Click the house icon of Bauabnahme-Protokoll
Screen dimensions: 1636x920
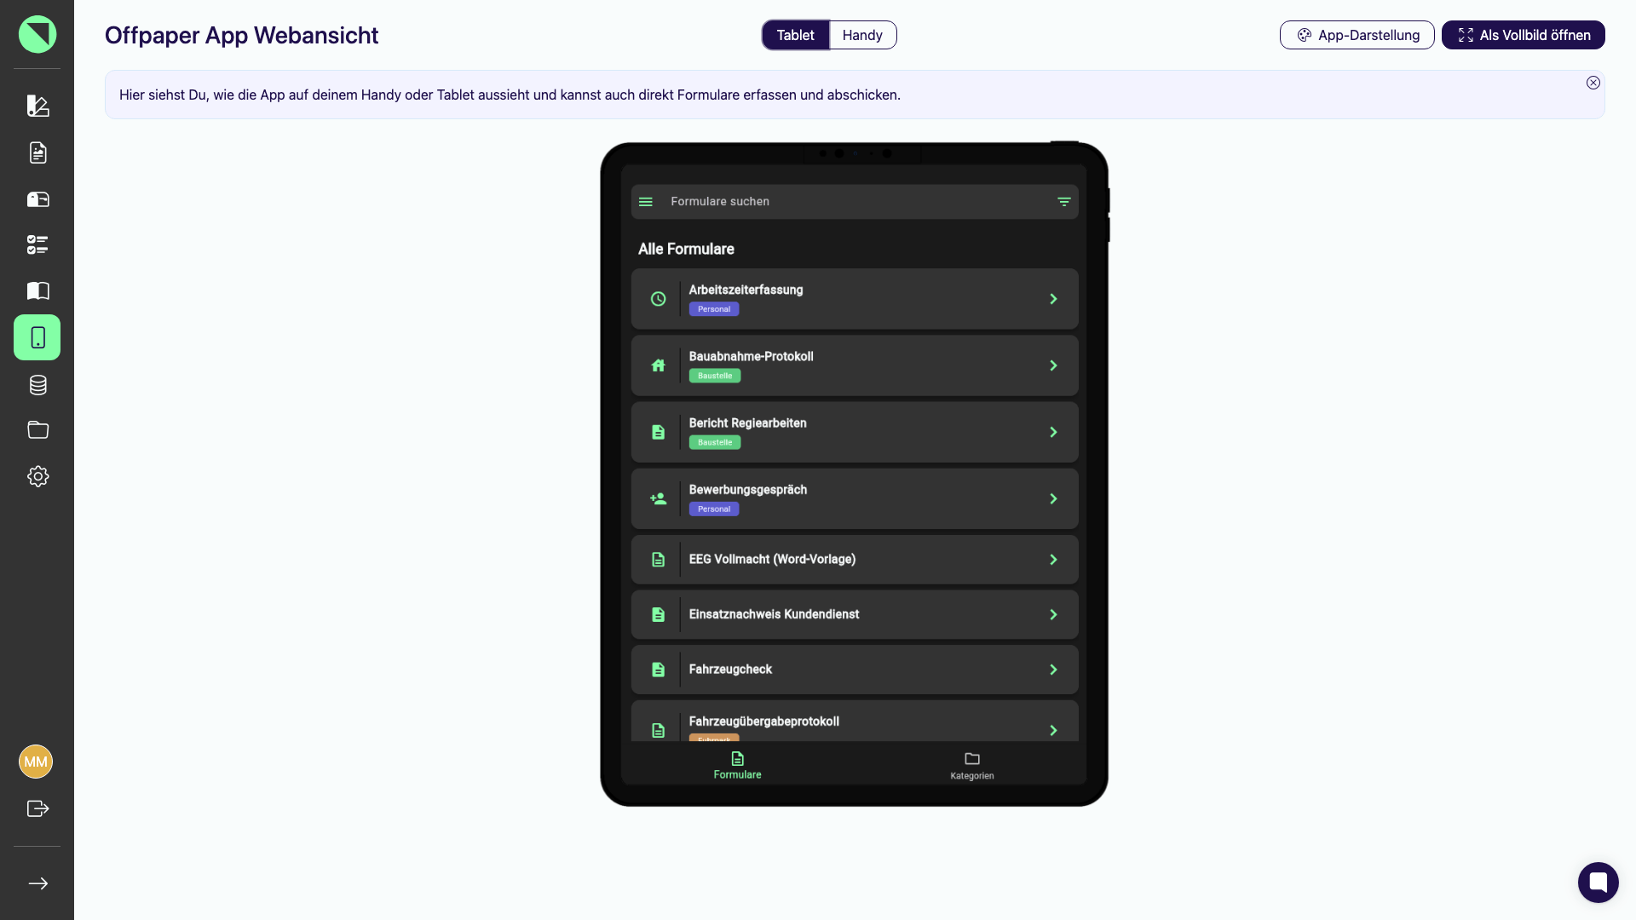click(658, 365)
